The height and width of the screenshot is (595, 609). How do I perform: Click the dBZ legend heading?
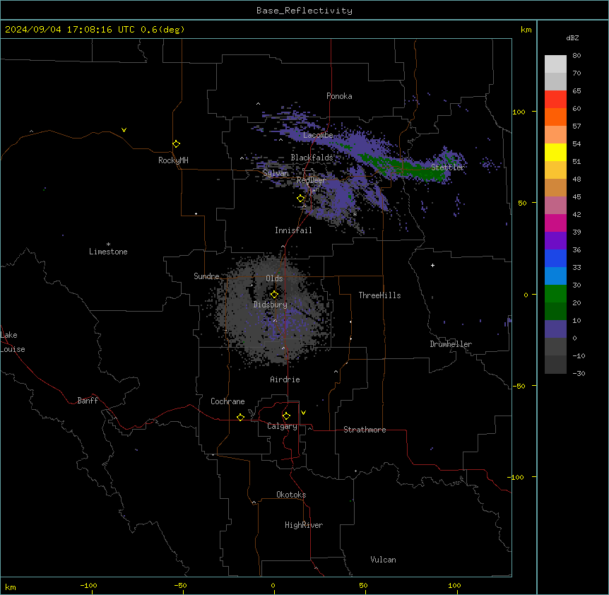click(x=572, y=37)
